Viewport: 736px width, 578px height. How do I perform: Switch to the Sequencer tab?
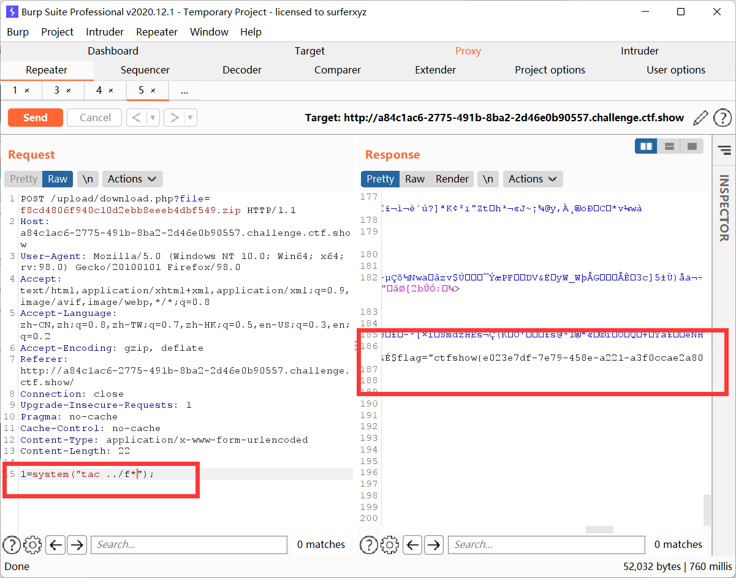tap(145, 70)
